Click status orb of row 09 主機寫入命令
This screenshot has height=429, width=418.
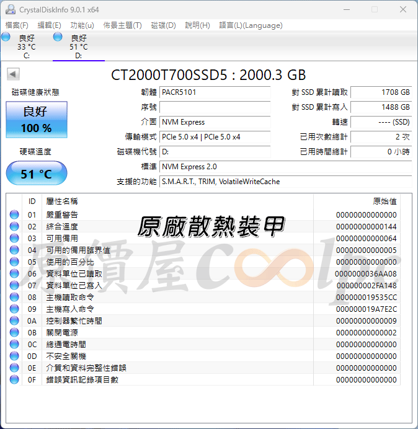coord(14,309)
